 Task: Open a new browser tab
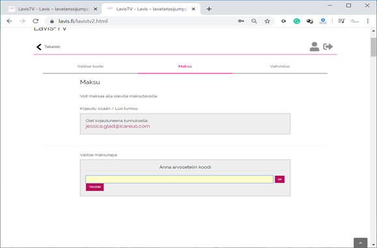(x=209, y=9)
